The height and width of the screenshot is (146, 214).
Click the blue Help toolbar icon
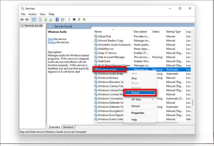(x=57, y=20)
